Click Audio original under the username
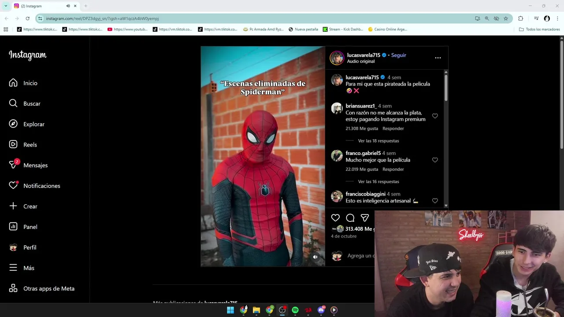 [x=360, y=61]
